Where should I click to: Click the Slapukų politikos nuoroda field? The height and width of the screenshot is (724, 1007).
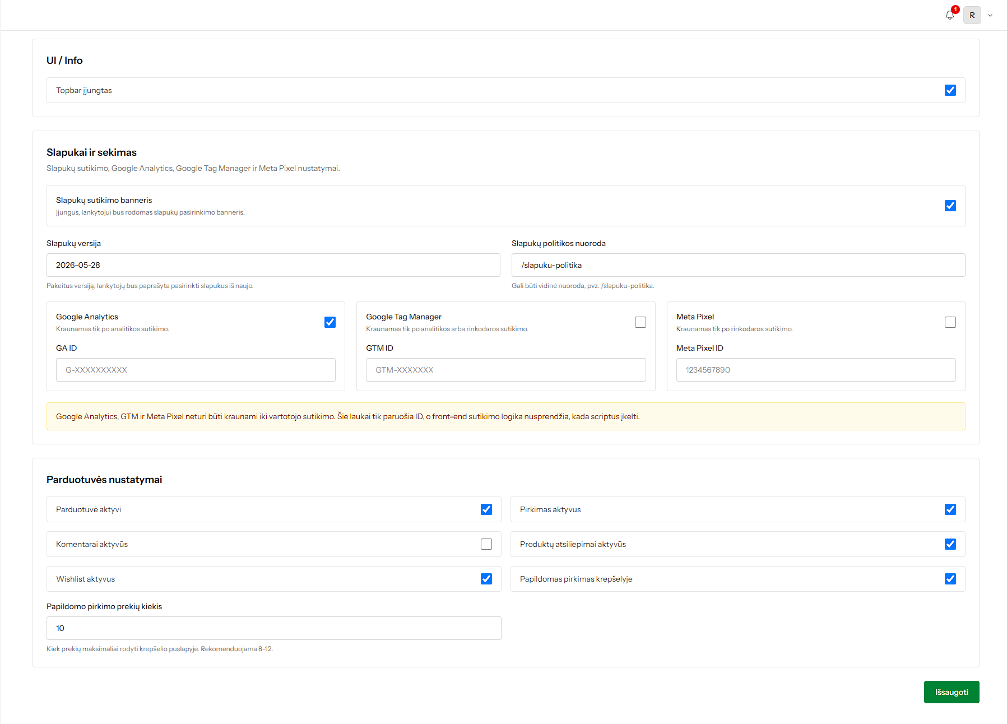pyautogui.click(x=739, y=265)
